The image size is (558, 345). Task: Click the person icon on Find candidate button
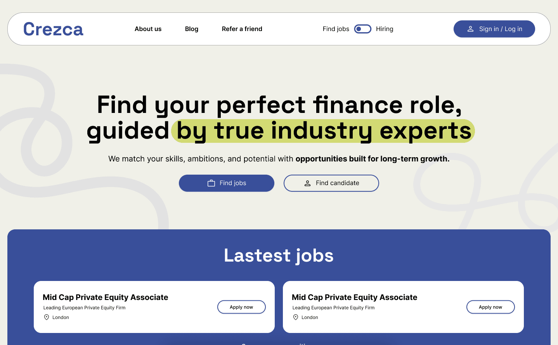pos(307,183)
